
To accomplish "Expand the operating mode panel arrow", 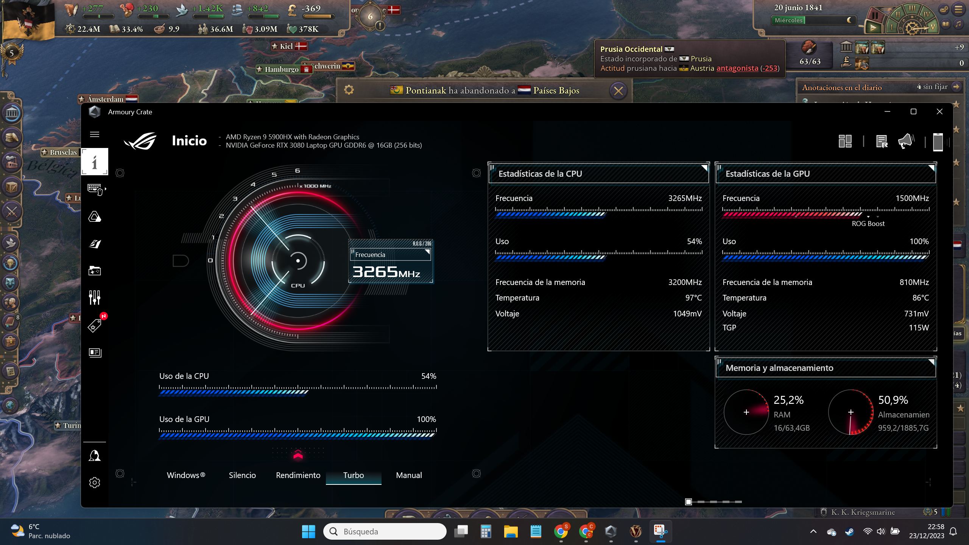I will click(298, 454).
